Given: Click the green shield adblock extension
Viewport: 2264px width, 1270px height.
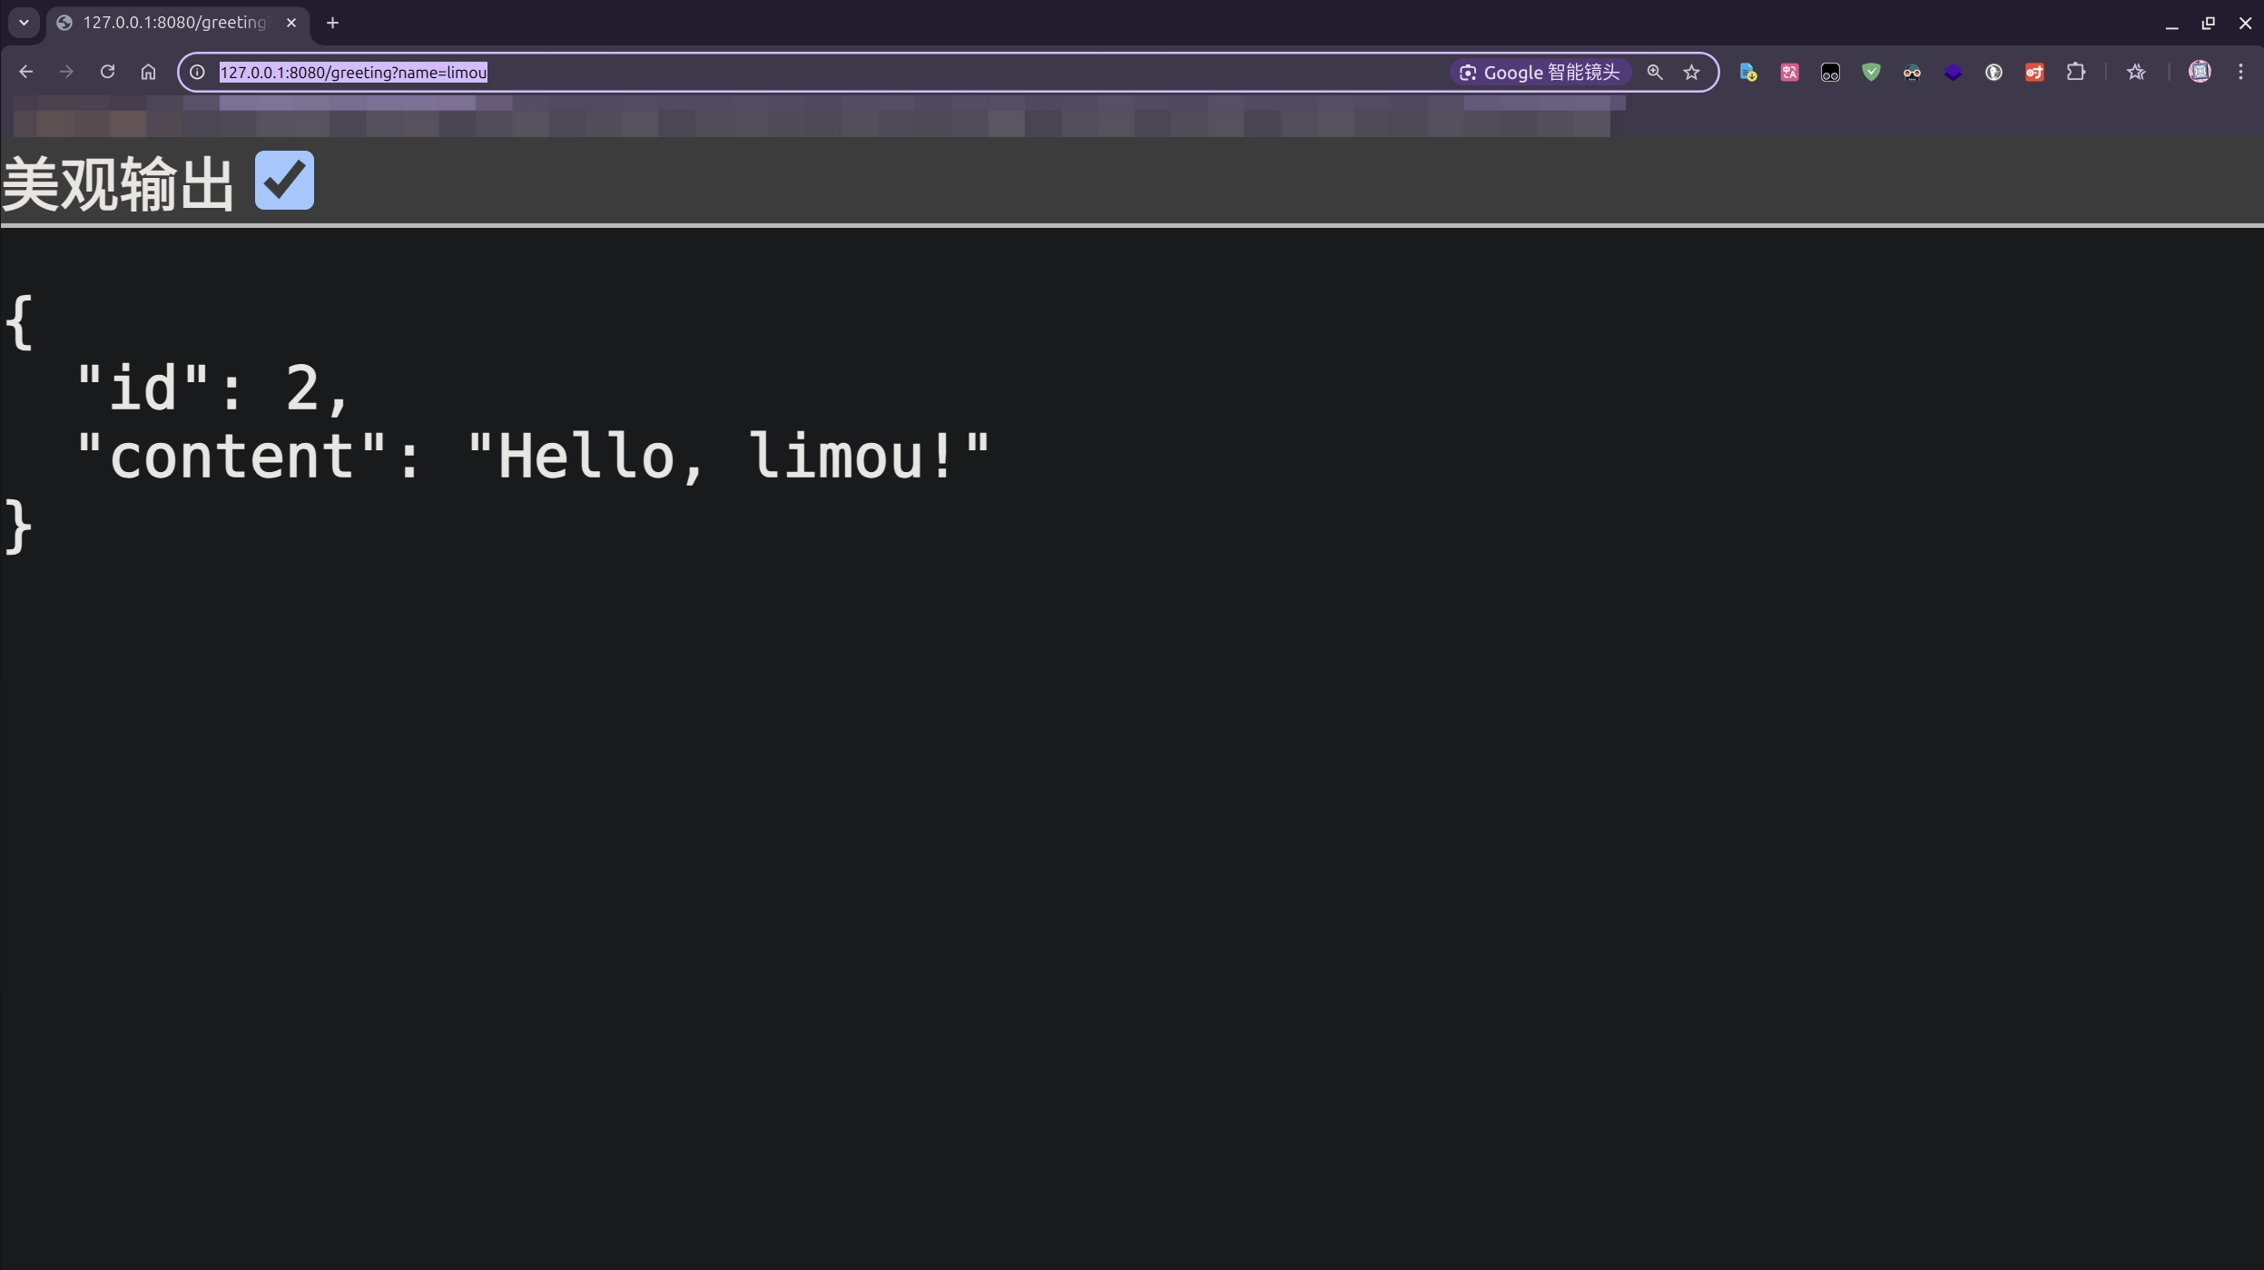Looking at the screenshot, I should pyautogui.click(x=1871, y=73).
